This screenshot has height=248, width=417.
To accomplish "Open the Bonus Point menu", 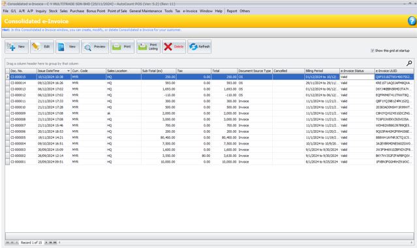I will click(x=96, y=11).
